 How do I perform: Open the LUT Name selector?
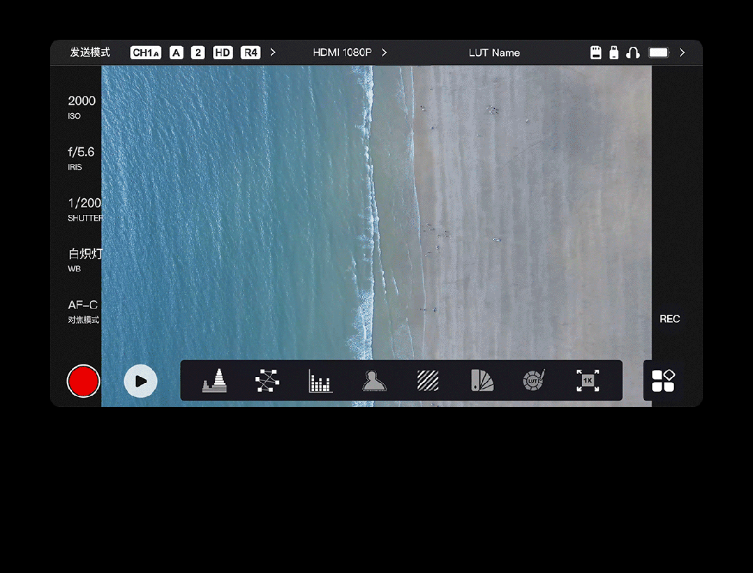point(494,52)
